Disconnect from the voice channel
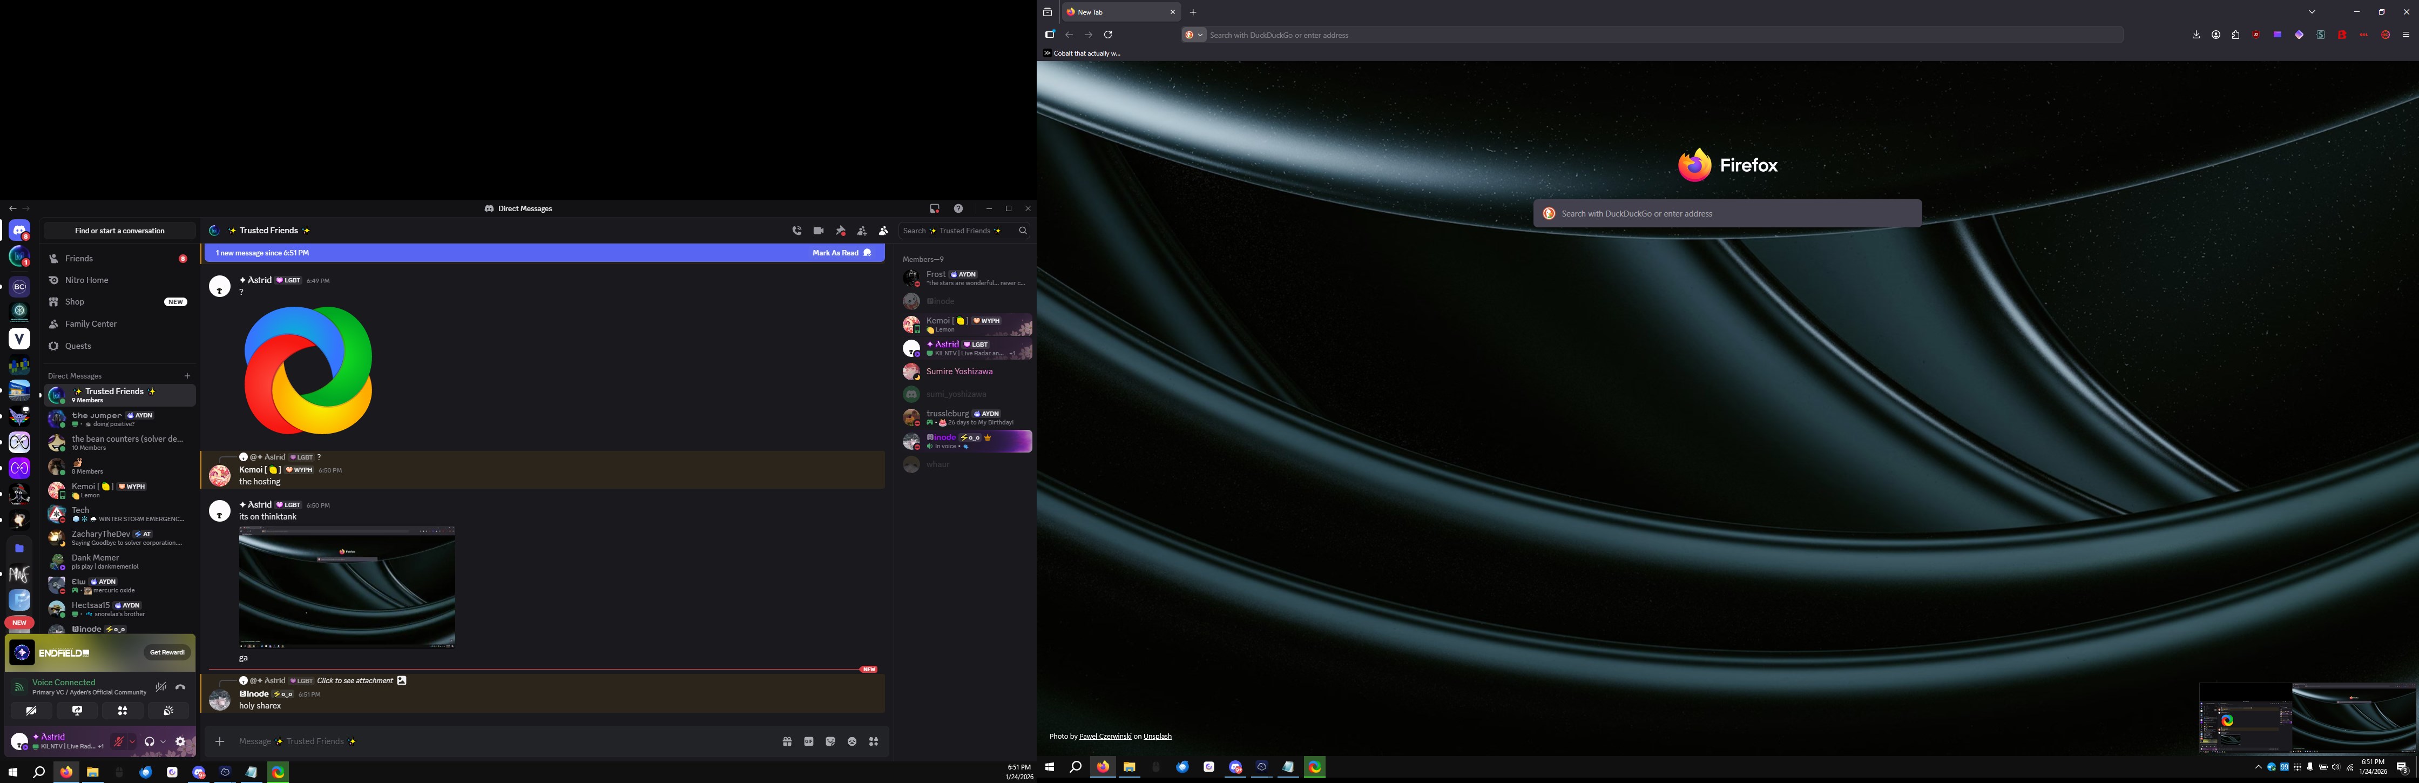This screenshot has width=2419, height=783. (x=180, y=687)
